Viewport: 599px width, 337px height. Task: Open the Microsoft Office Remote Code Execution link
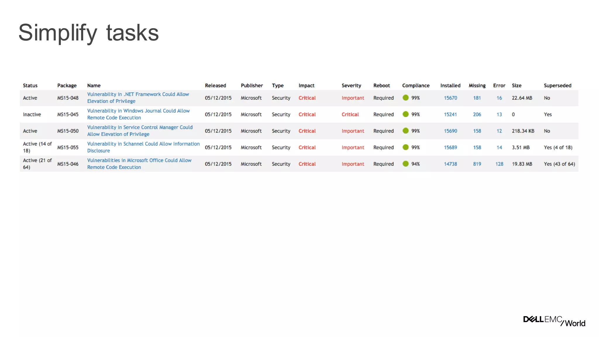139,164
